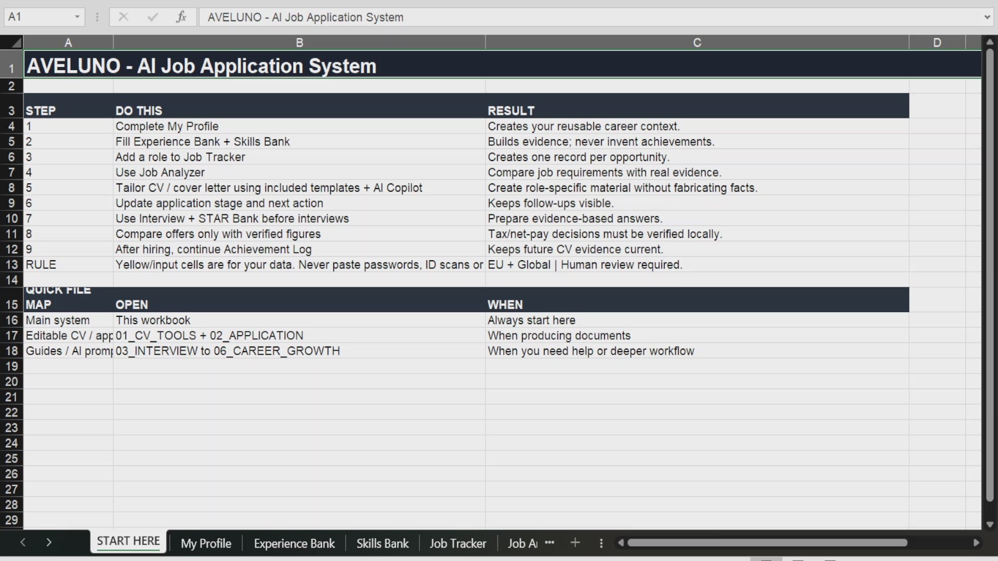The width and height of the screenshot is (998, 561).
Task: Select cell 'After hiring, continue Achievement Log'
Action: 299,249
